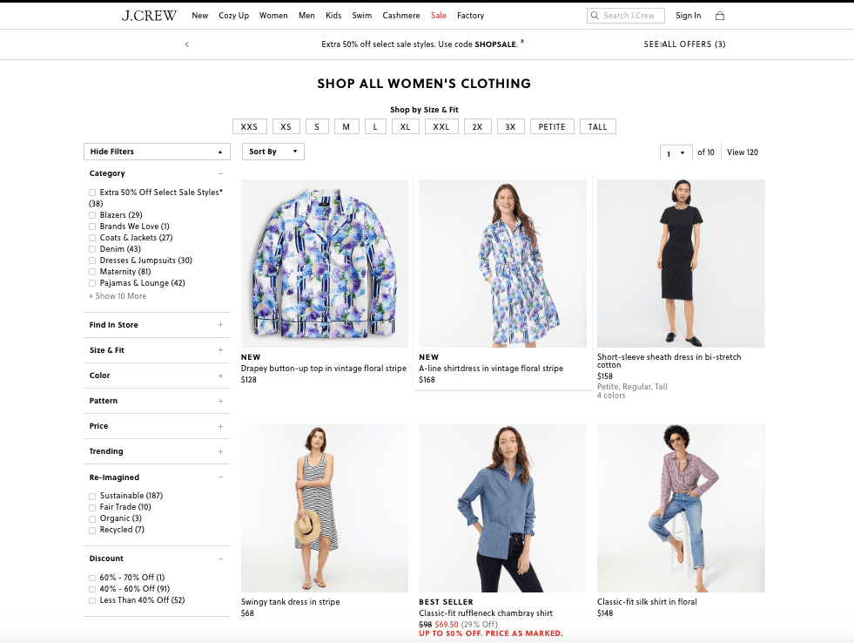Select the PETITE size button
The width and height of the screenshot is (854, 643).
(552, 127)
